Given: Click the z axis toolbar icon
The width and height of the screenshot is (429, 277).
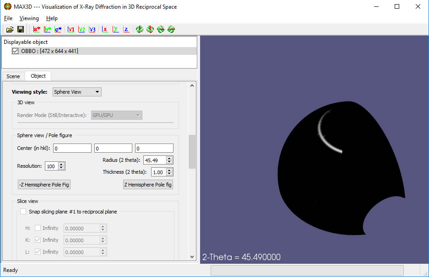Looking at the screenshot, I should (x=126, y=29).
